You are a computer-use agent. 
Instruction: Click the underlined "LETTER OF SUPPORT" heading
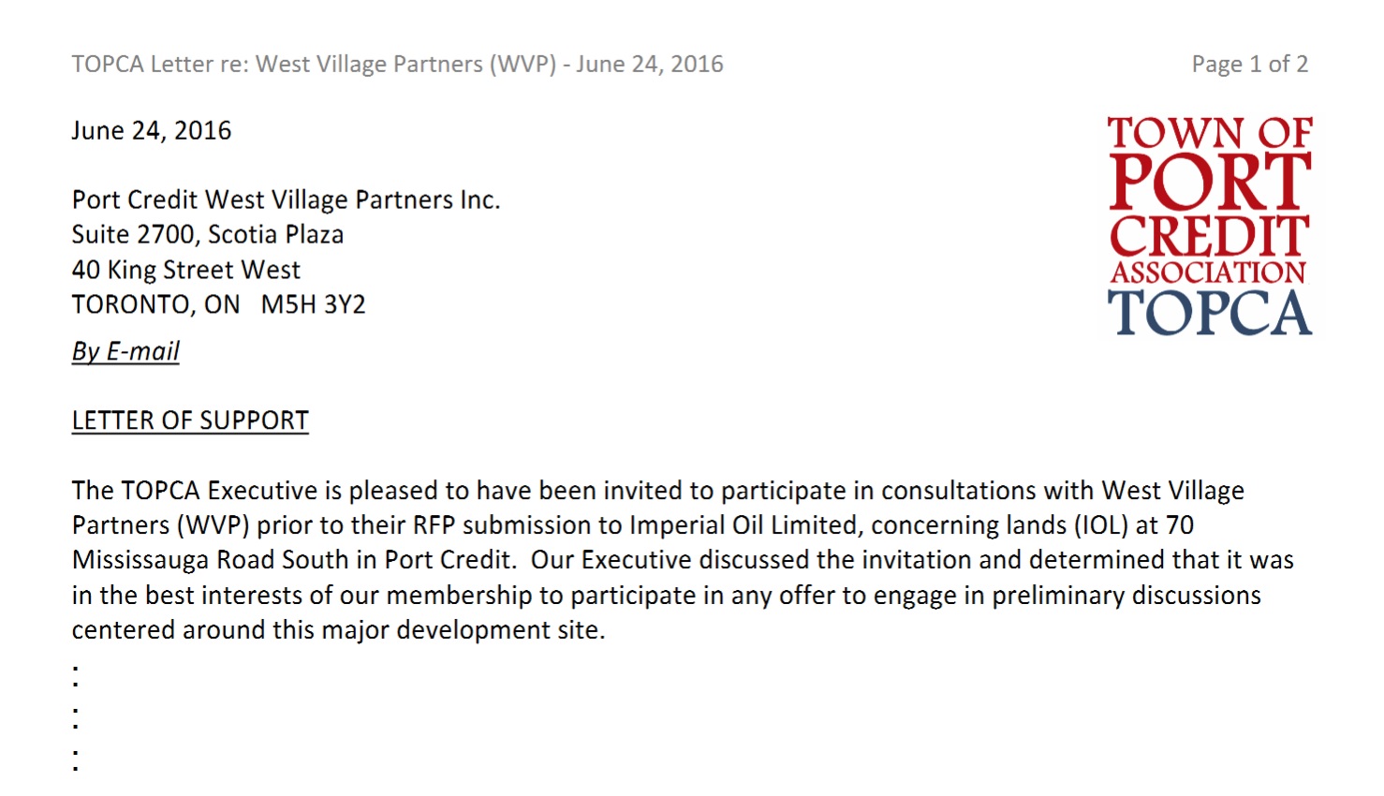pyautogui.click(x=190, y=420)
